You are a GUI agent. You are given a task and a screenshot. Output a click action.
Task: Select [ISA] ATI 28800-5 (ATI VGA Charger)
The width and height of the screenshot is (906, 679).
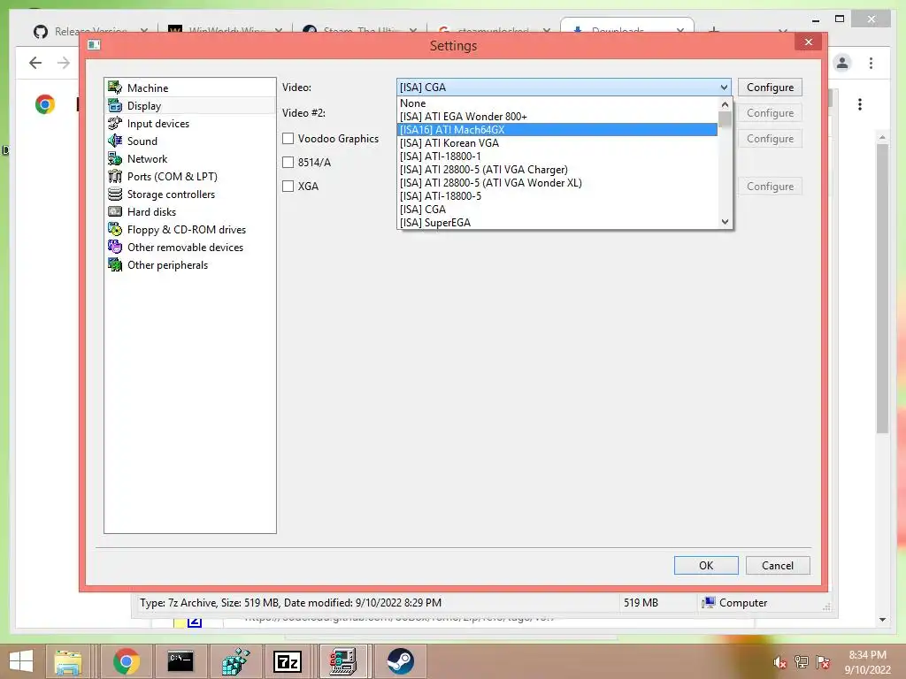pyautogui.click(x=557, y=170)
